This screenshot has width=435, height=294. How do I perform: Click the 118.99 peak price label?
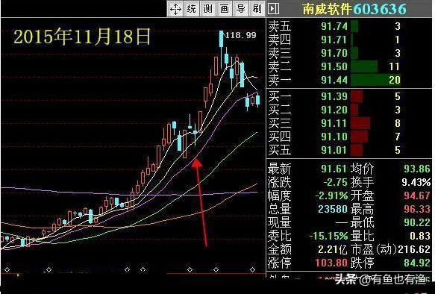241,35
